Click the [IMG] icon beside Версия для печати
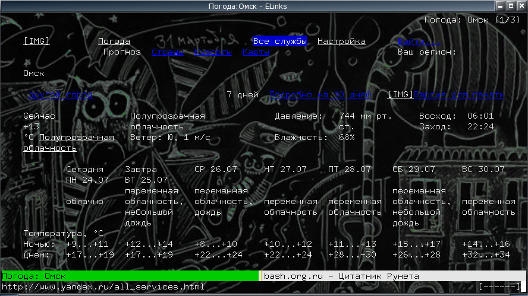The height and width of the screenshot is (296, 528). 400,94
